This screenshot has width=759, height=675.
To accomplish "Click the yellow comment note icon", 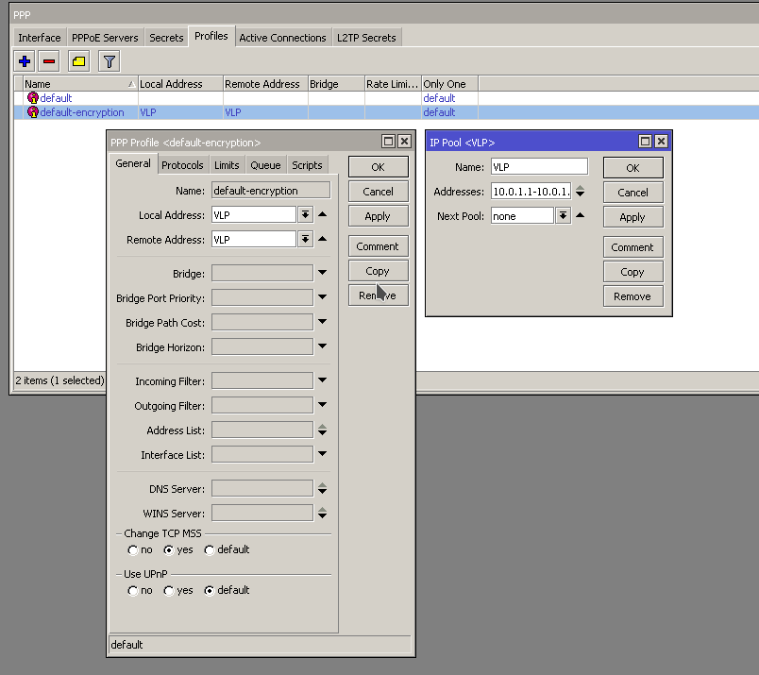I will pos(78,61).
